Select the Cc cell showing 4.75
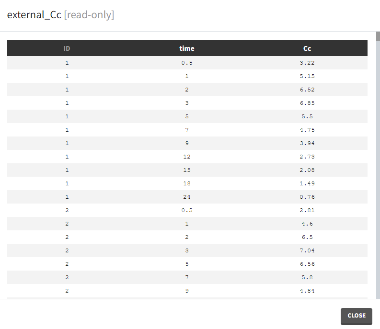Screen dimensions: 380x329 (x=307, y=130)
